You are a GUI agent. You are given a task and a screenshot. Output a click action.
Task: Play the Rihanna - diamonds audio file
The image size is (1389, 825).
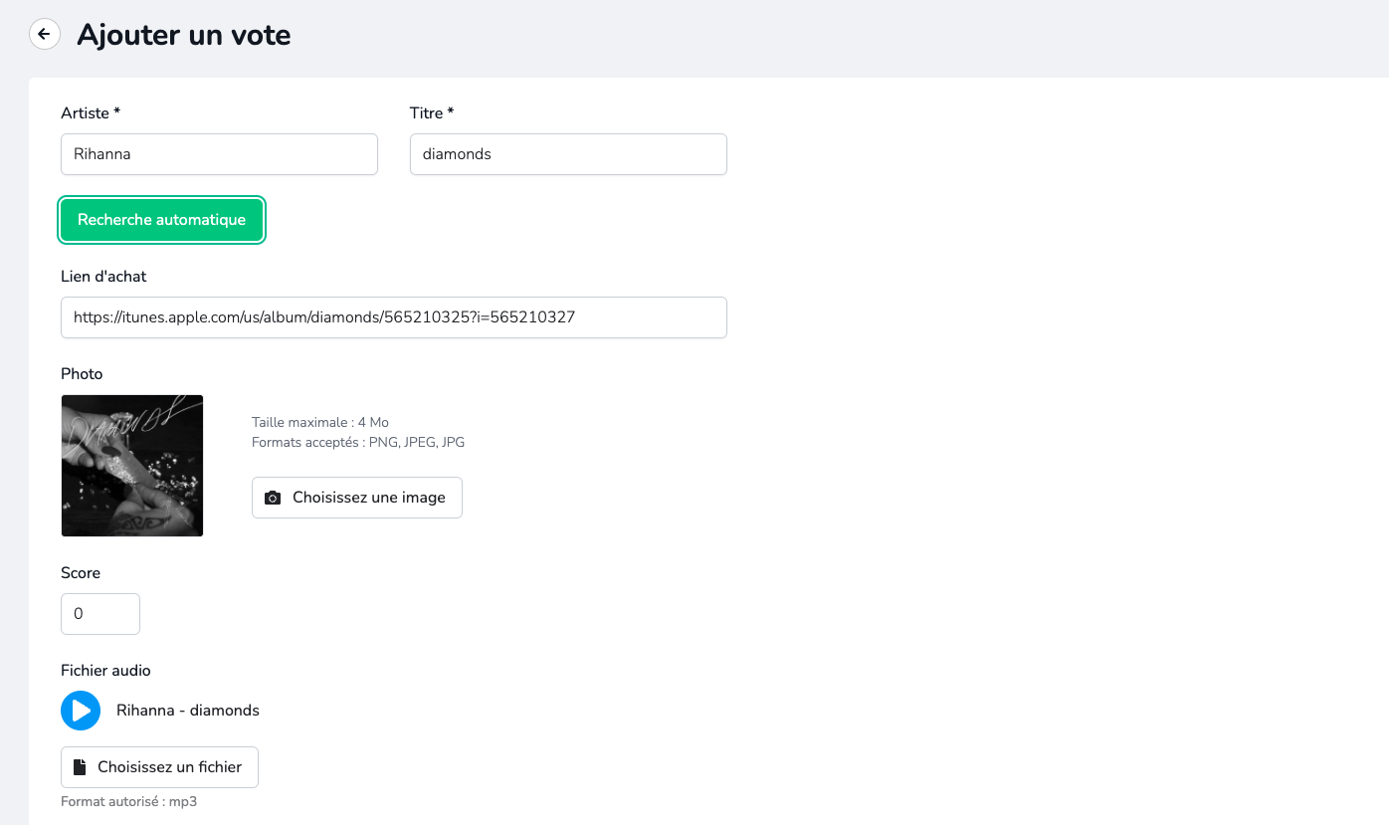tap(81, 711)
